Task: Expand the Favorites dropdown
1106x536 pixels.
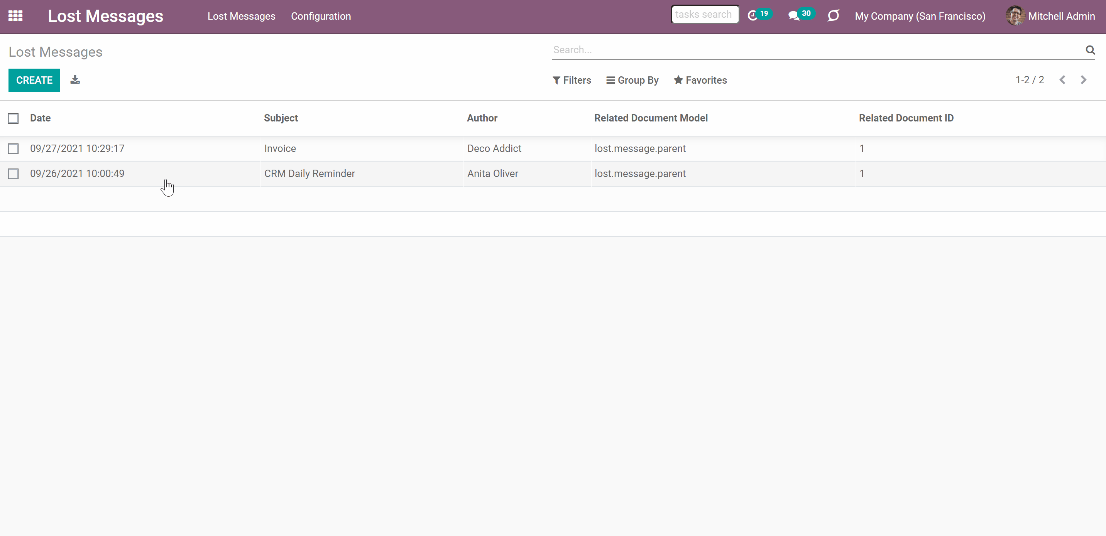Action: pos(700,80)
